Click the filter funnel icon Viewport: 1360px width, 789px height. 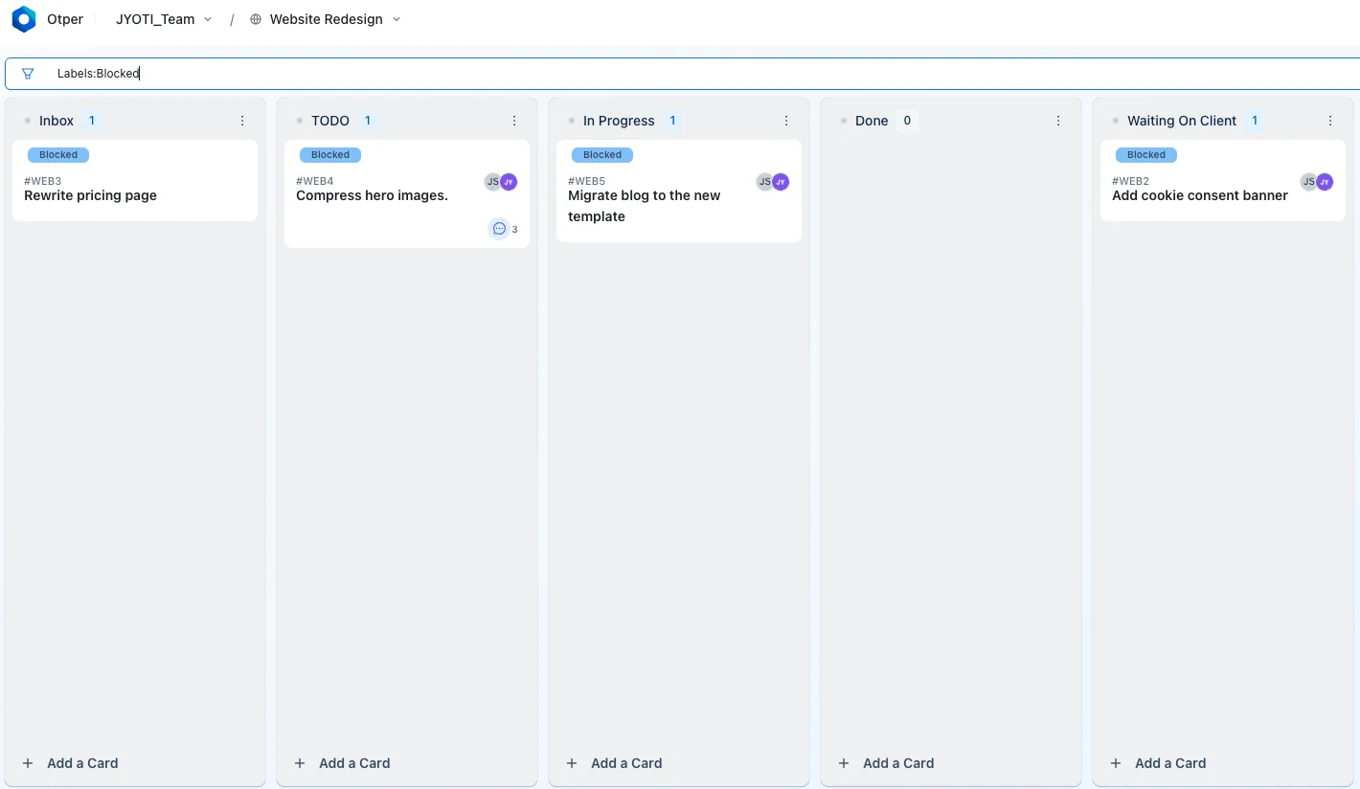(28, 74)
